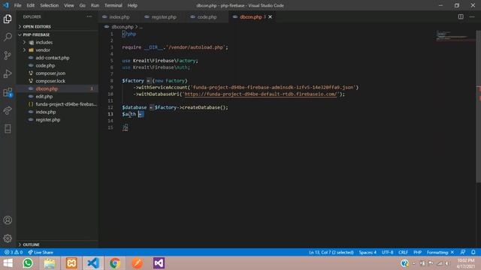The width and height of the screenshot is (481, 270).
Task: Open the Explorer view in activity bar
Action: coord(8,19)
